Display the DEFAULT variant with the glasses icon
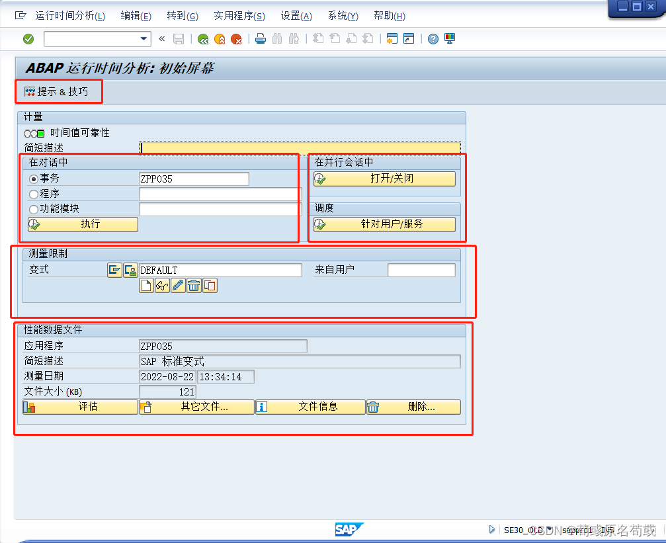Screen dimensions: 666x543 point(162,285)
